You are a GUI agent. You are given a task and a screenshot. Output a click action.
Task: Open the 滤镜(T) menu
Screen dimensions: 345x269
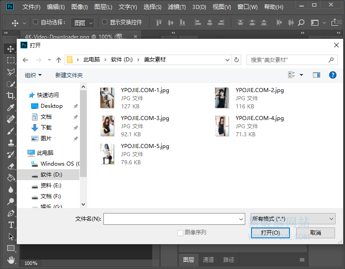pos(177,7)
